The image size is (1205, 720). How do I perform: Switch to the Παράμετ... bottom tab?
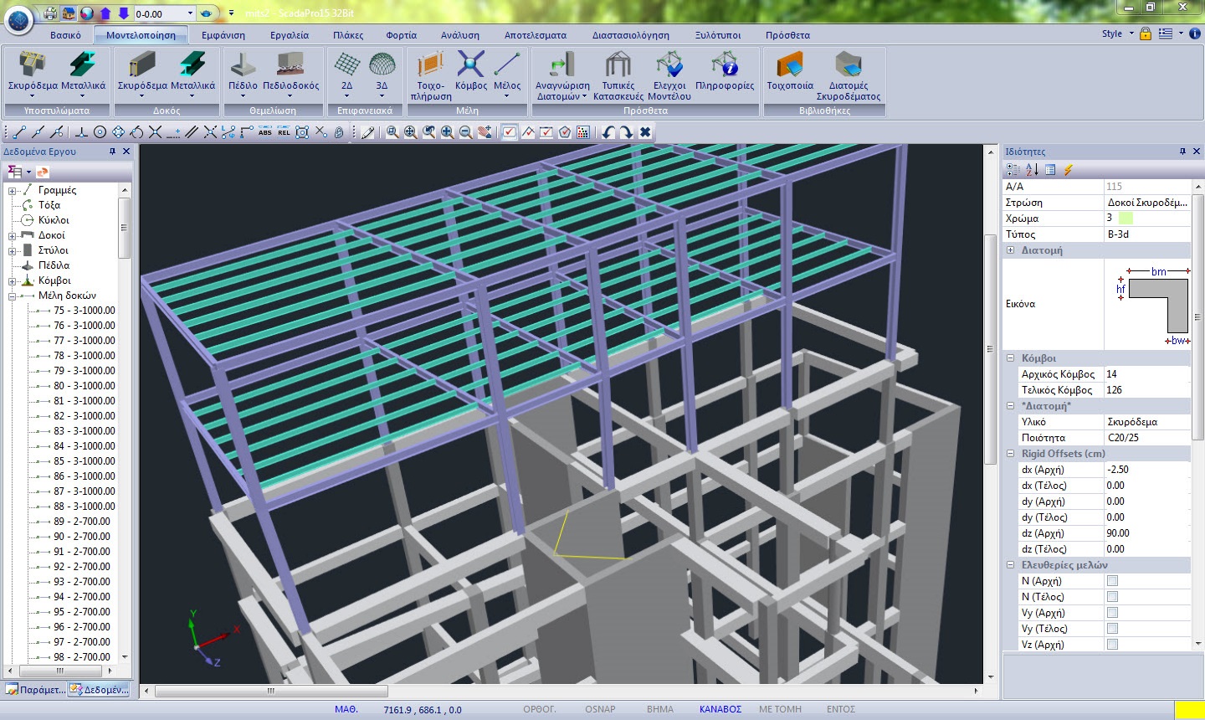pyautogui.click(x=35, y=690)
